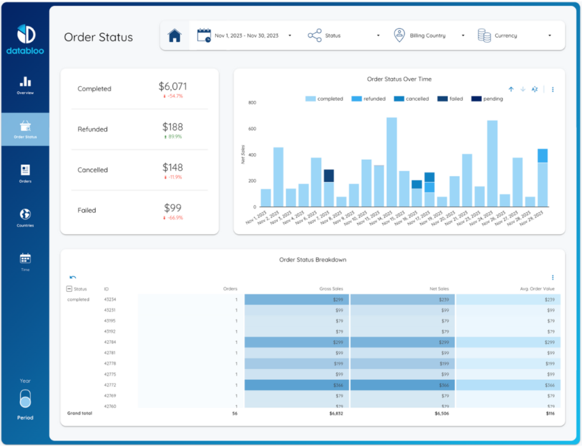Image resolution: width=582 pixels, height=447 pixels.
Task: Open the breakdown table's three-dot menu
Action: click(552, 277)
